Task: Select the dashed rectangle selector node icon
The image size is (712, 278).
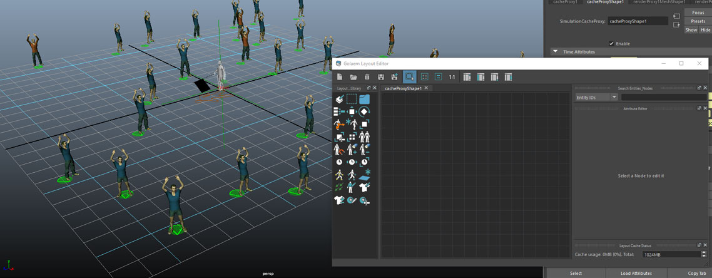Action: (352, 99)
